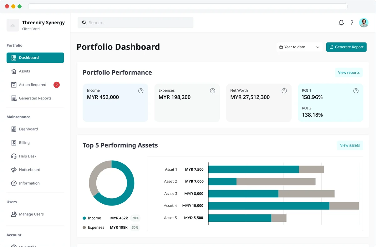Click the 70% badge in the legend
Viewport: 376px width, 247px height.
[x=135, y=218]
